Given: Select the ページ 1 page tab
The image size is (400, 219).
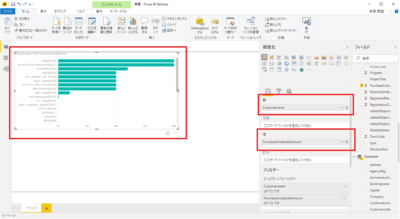Looking at the screenshot, I should [x=31, y=208].
